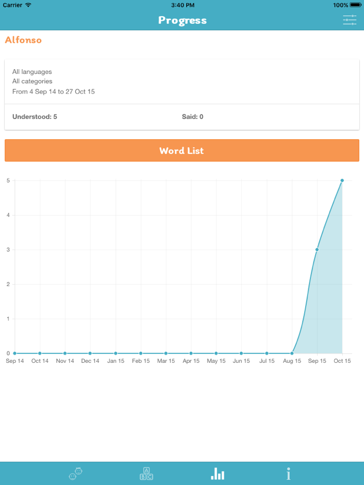Tap the Wi-Fi icon in the status bar
364x485 pixels.
point(29,5)
